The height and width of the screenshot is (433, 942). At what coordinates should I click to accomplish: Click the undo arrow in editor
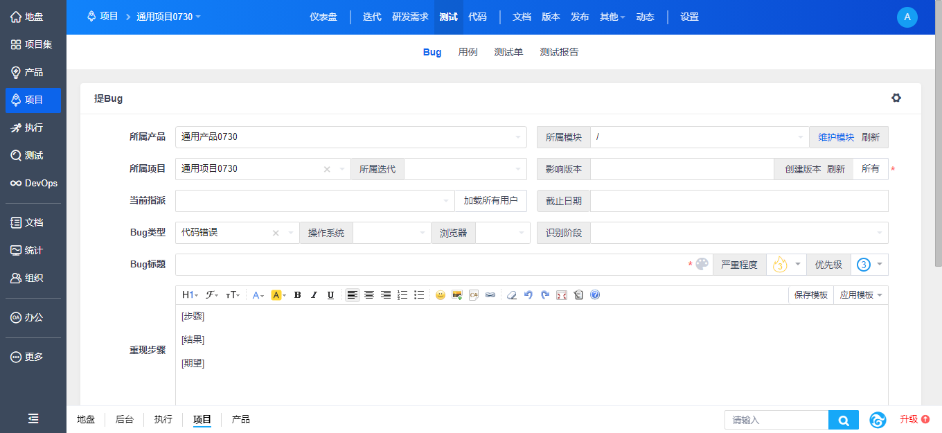pyautogui.click(x=528, y=295)
